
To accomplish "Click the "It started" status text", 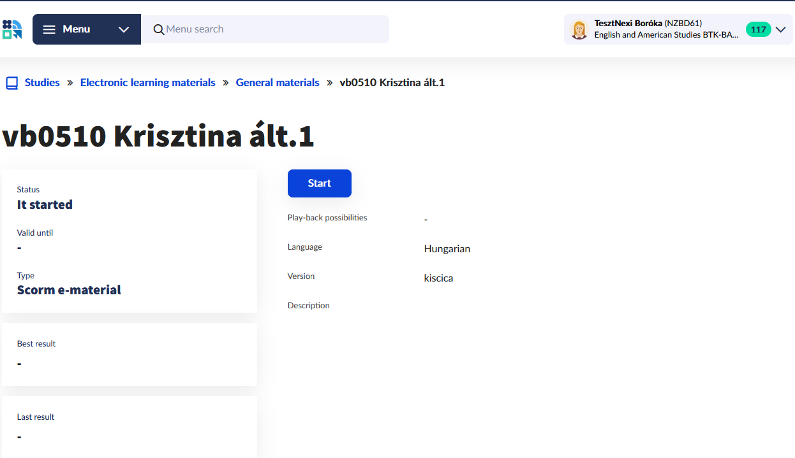I will [x=45, y=204].
